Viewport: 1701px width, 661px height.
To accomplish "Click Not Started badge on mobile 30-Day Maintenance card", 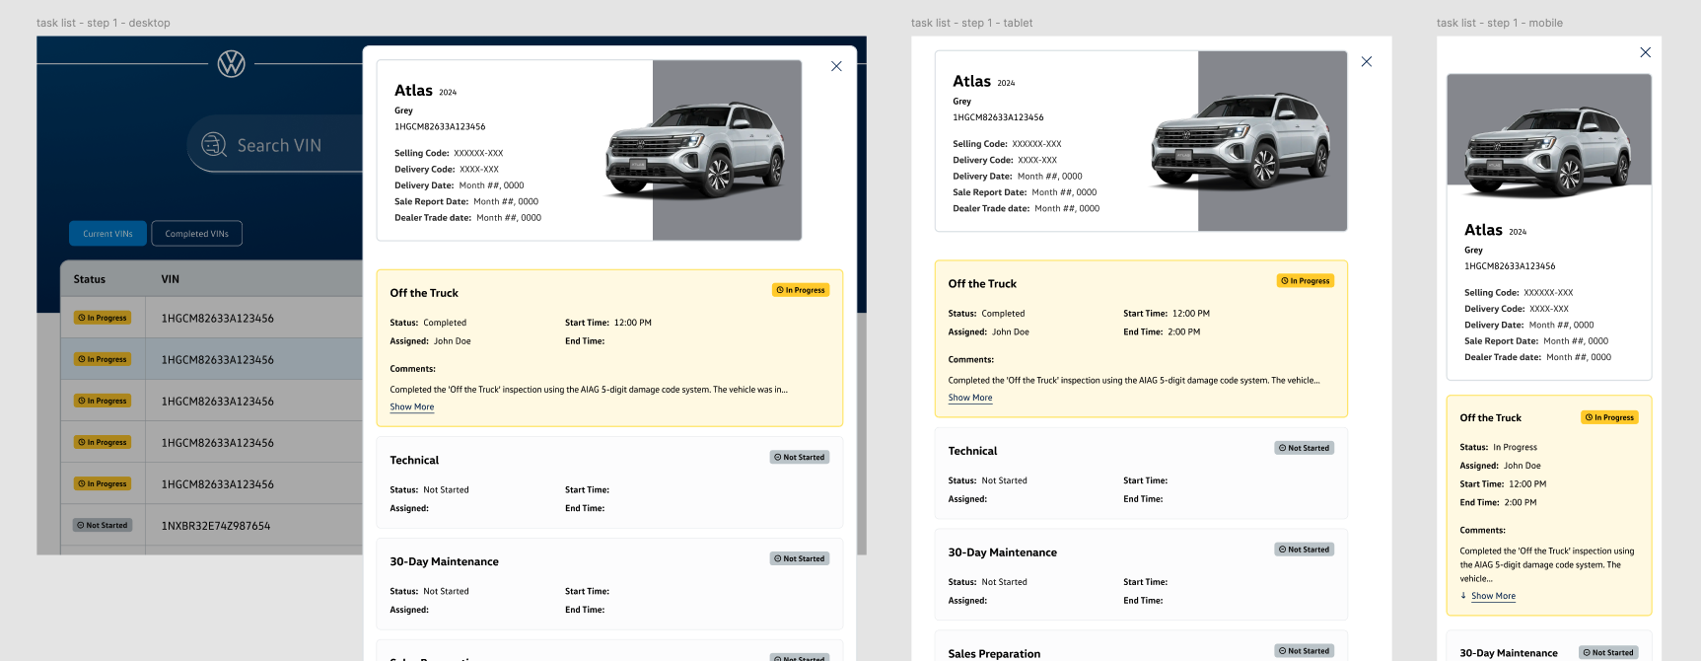I will coord(1608,652).
